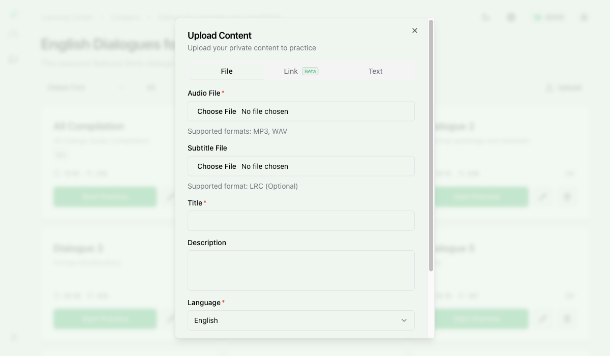Viewport: 610px width, 356px height.
Task: Open the hamburger menu icon in the header
Action: point(584,17)
